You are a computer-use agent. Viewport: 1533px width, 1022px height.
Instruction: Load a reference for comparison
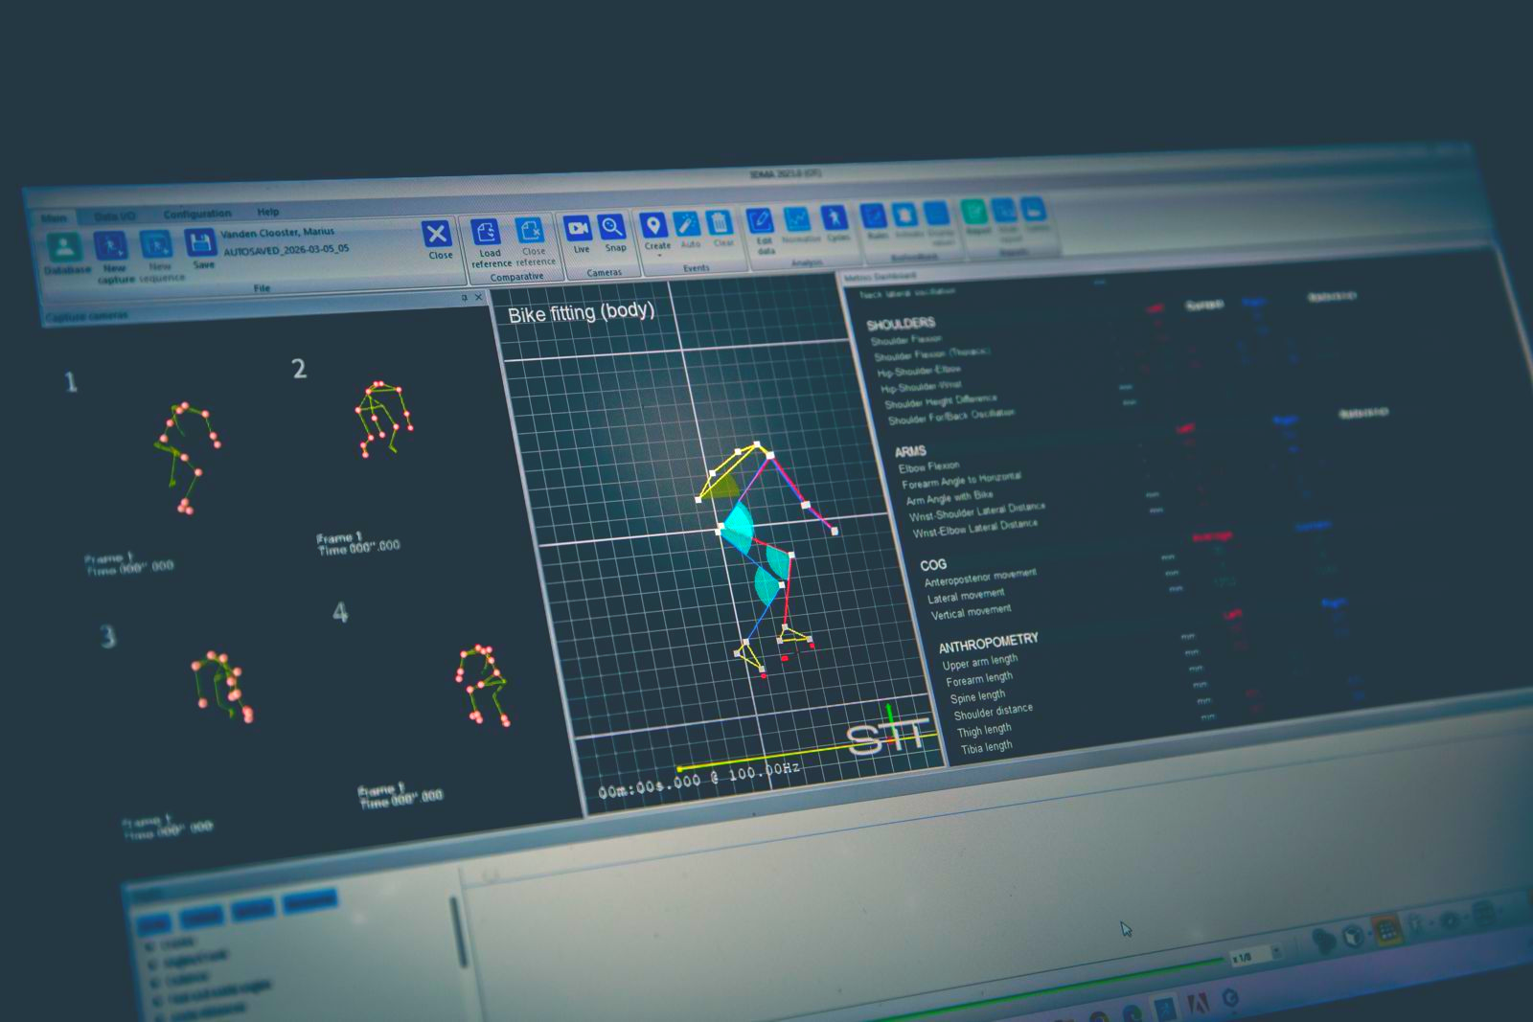(487, 234)
